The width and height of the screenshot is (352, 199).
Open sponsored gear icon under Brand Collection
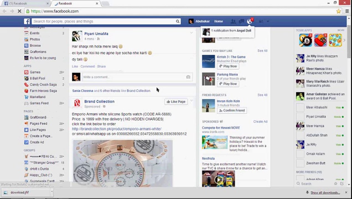tap(104, 106)
